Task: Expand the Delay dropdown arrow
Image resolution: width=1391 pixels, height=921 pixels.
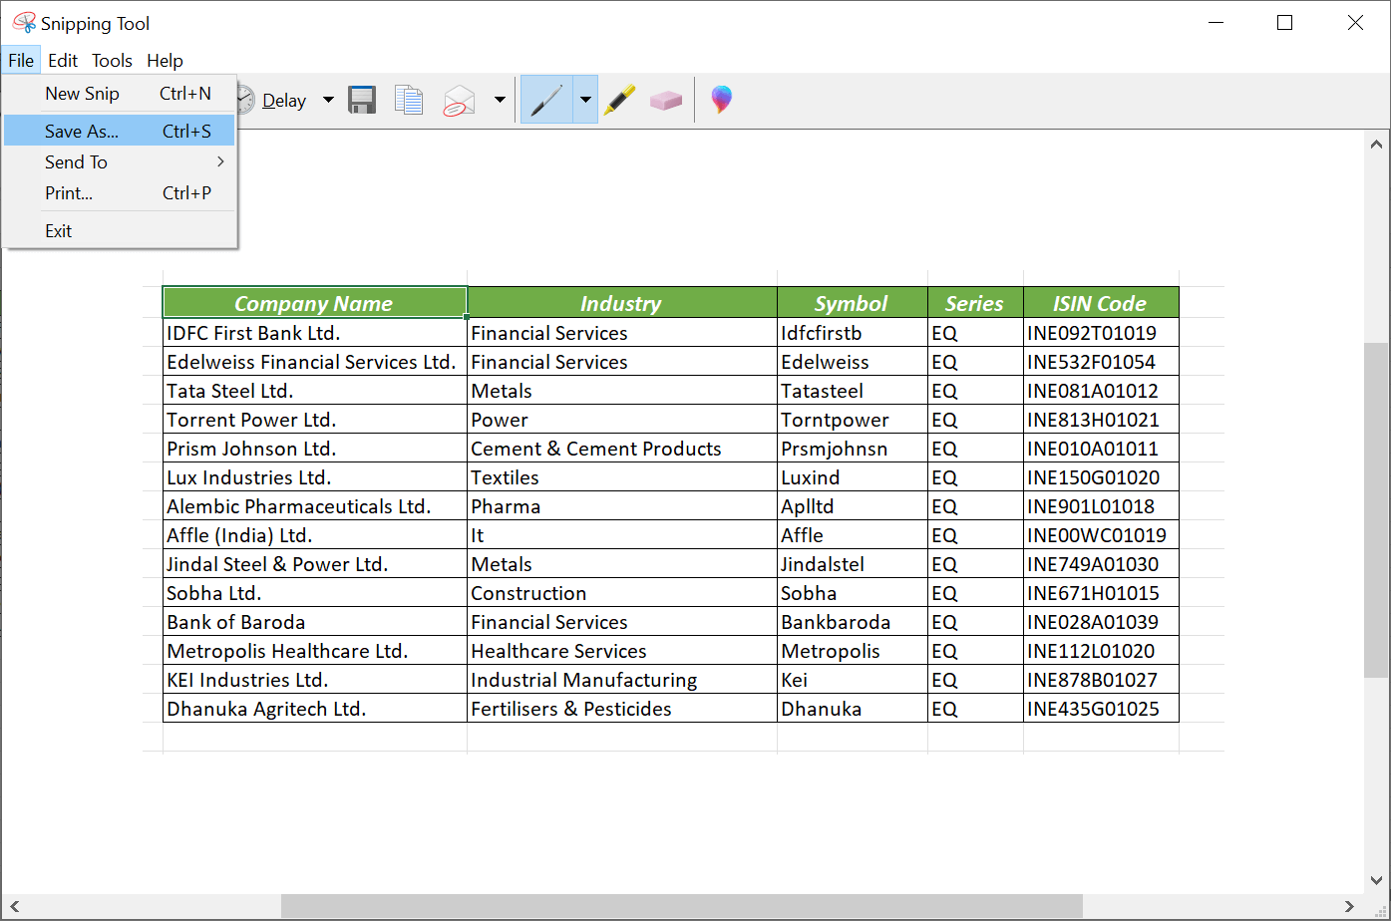Action: pyautogui.click(x=328, y=100)
